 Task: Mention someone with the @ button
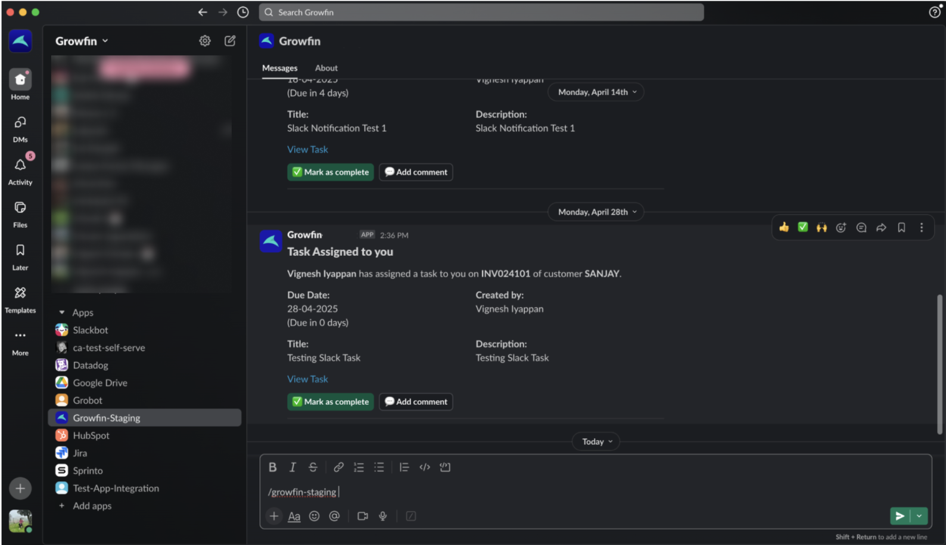click(335, 516)
